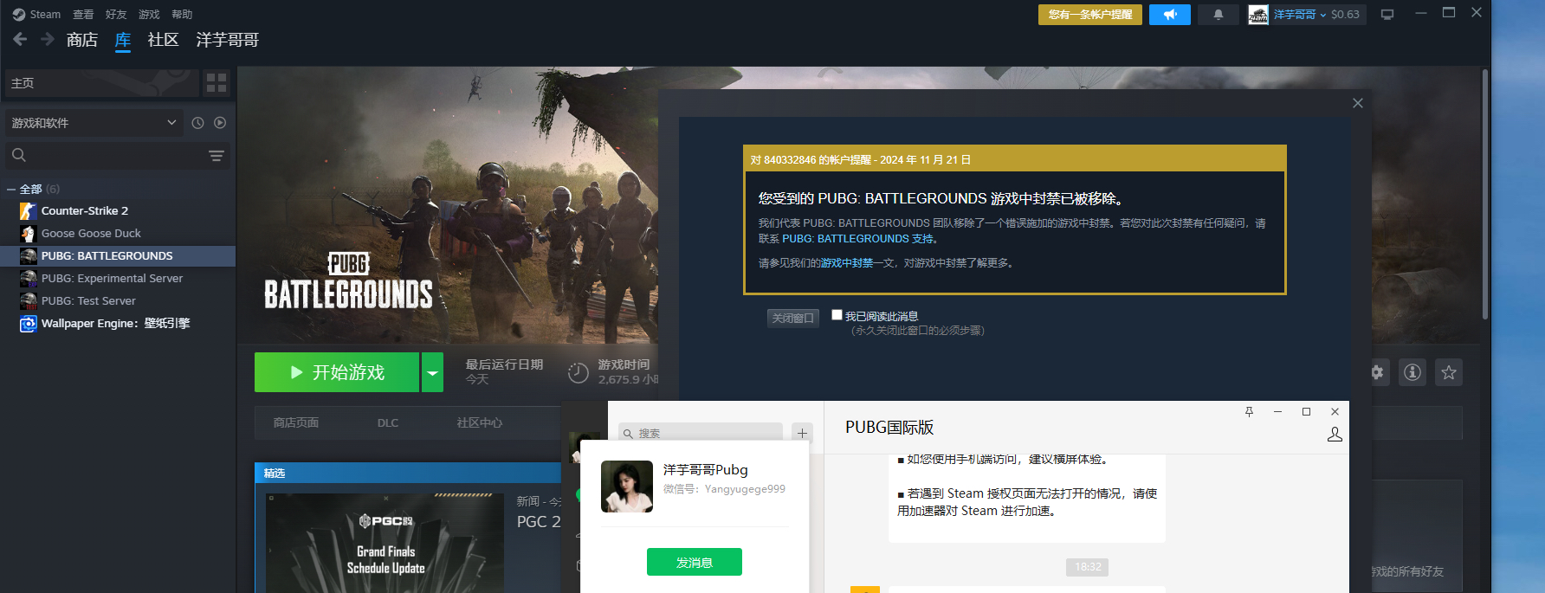Click the 关闭窗口 button
The width and height of the screenshot is (1545, 593).
pos(792,318)
